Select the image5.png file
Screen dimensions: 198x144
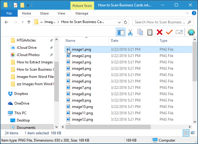[82, 75]
